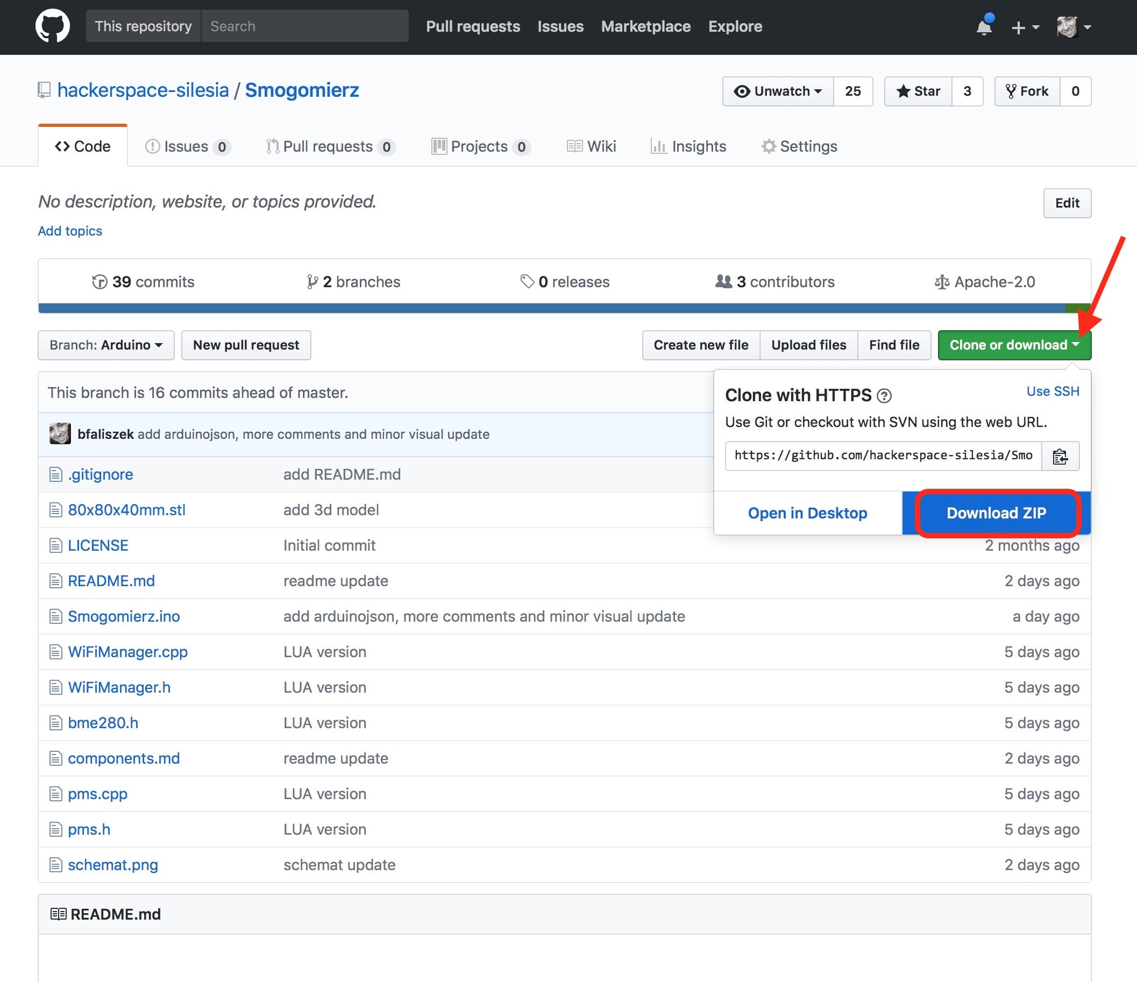Toggle Star on the repository
This screenshot has height=982, width=1137.
pyautogui.click(x=918, y=91)
